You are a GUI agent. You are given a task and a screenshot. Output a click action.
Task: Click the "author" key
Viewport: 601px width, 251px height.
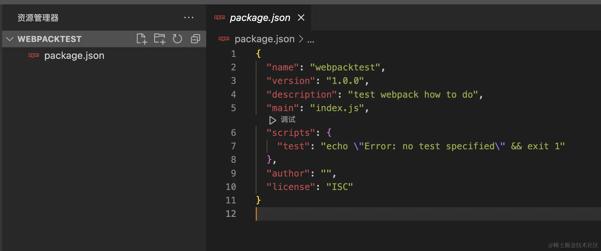point(288,173)
